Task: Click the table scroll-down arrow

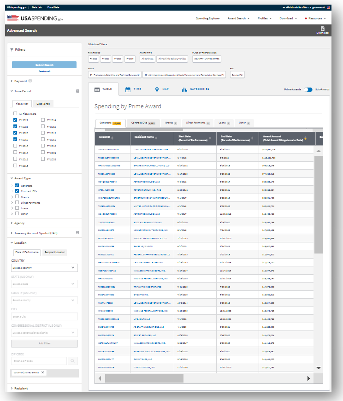Action: 319,368
